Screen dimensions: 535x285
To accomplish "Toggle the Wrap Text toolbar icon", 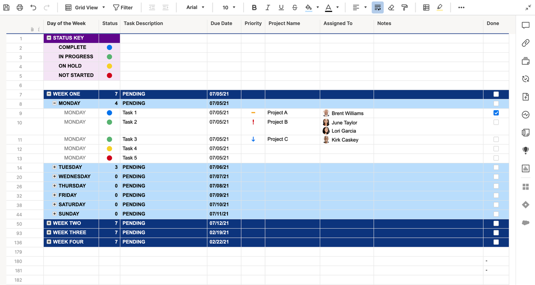I will click(x=377, y=7).
